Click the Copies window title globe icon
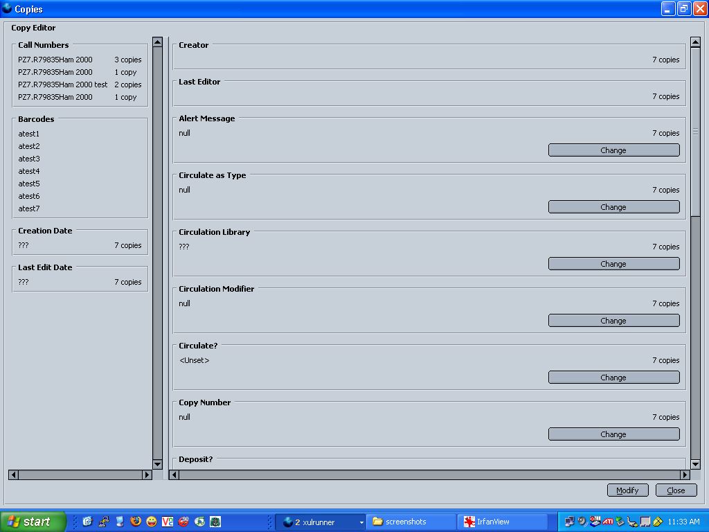 [7, 8]
